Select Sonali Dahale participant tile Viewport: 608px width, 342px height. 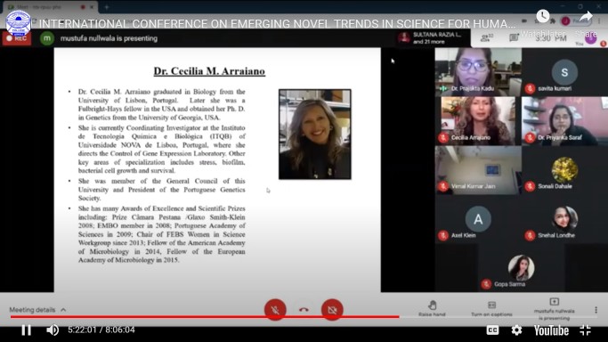[x=564, y=170]
